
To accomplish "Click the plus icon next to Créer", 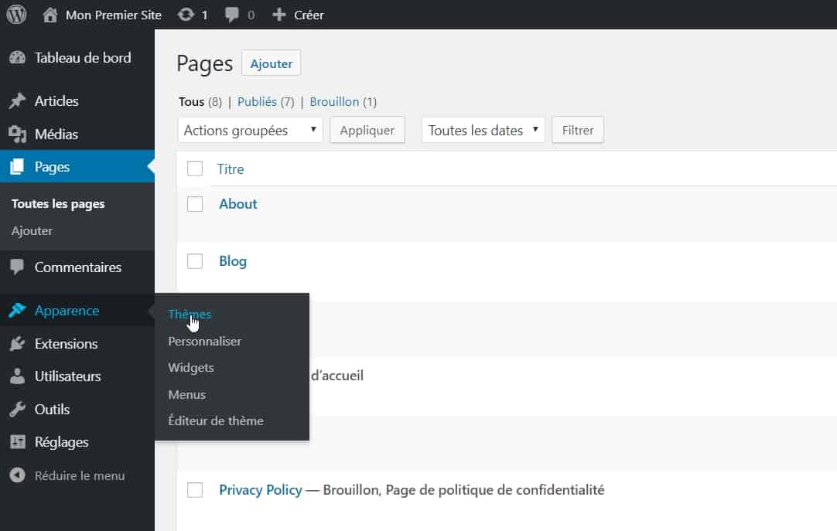I will point(279,15).
